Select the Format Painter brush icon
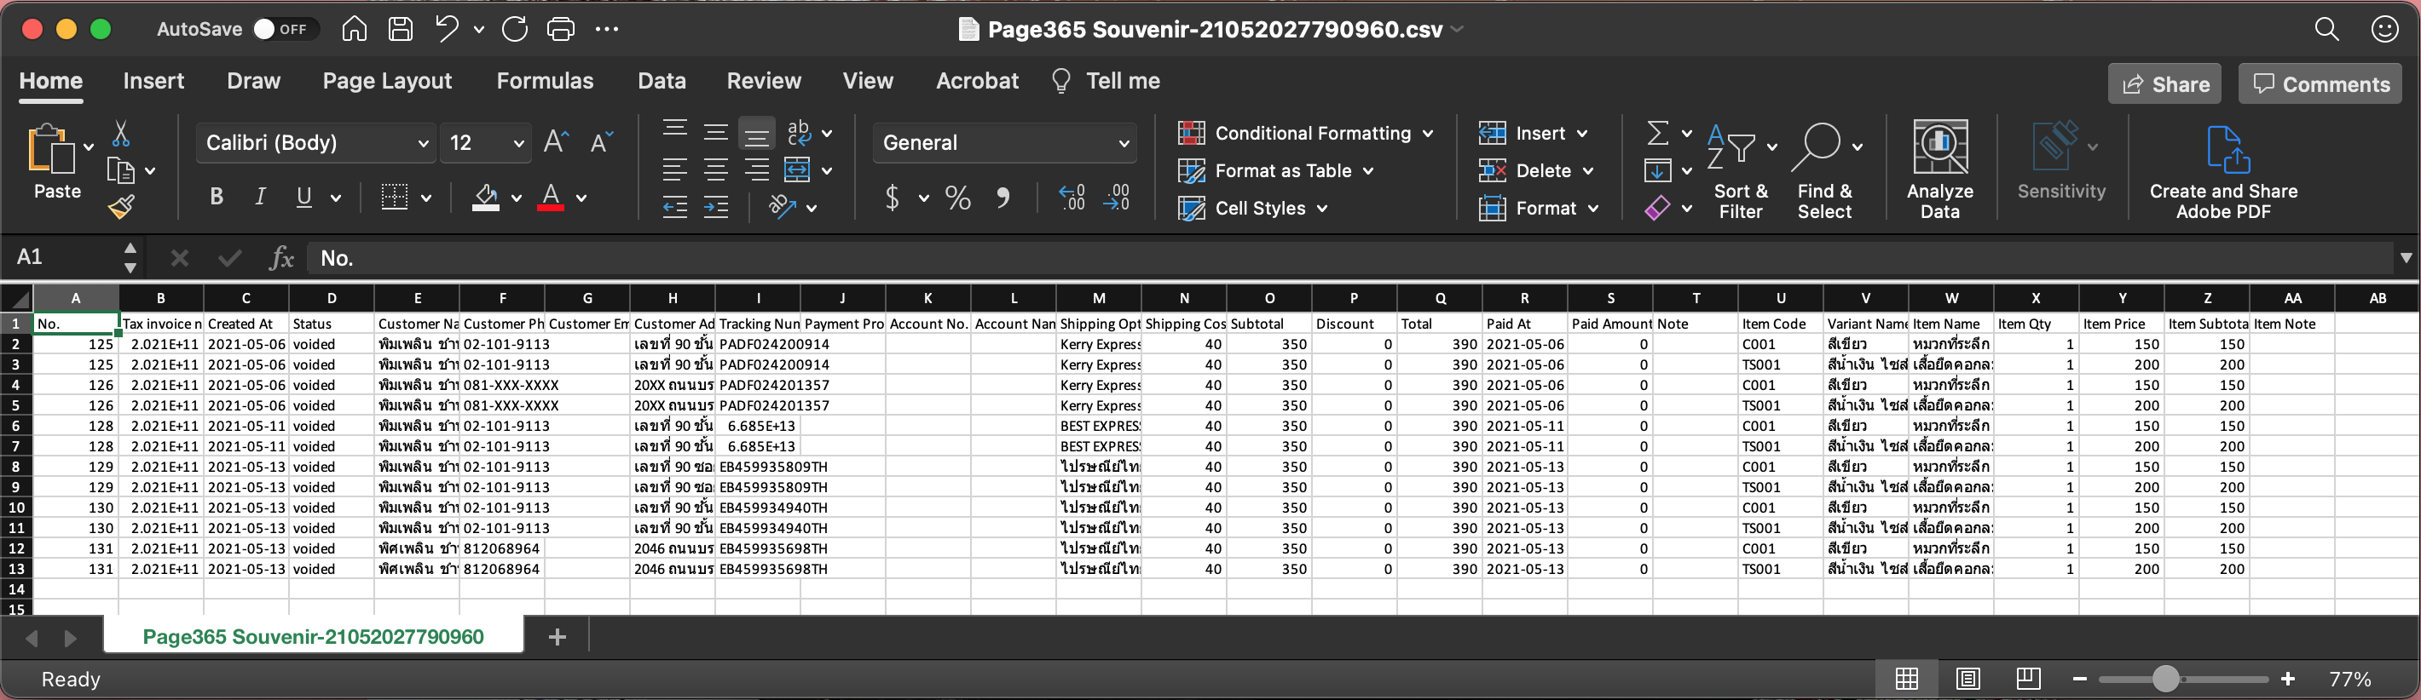2421x700 pixels. click(x=121, y=206)
